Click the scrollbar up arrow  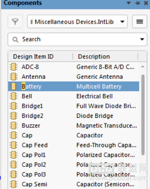(x=143, y=66)
